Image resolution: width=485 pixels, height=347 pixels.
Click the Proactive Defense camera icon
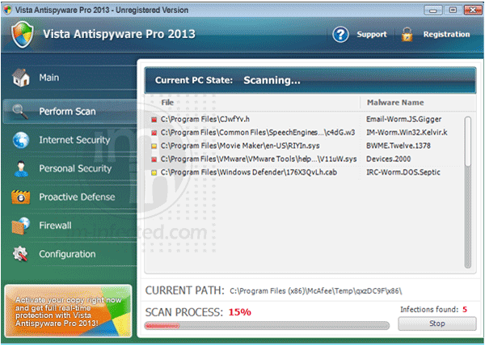click(x=21, y=197)
